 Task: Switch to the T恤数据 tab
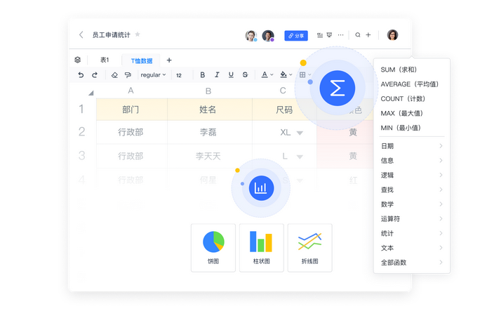[x=142, y=60]
